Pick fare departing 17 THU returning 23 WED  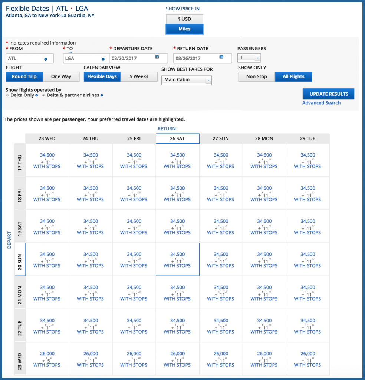click(47, 160)
